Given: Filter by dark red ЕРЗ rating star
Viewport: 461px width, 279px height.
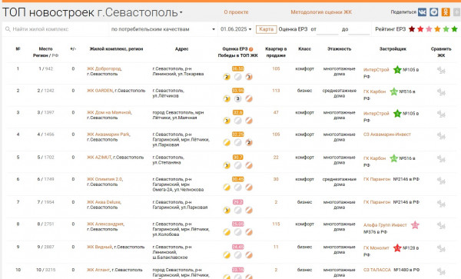Looking at the screenshot, I should tap(412, 29).
